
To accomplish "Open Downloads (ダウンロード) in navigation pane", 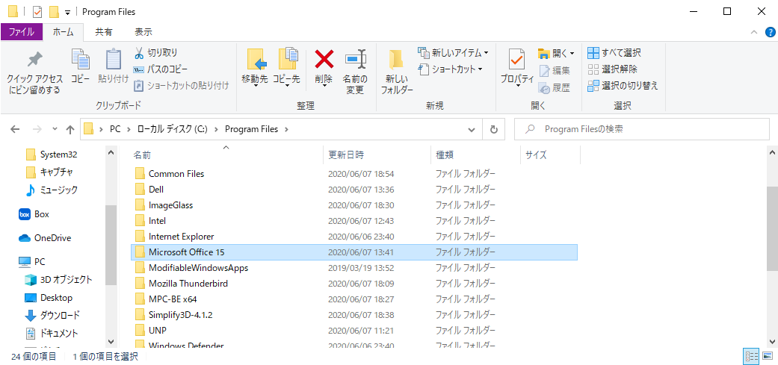I will point(52,316).
